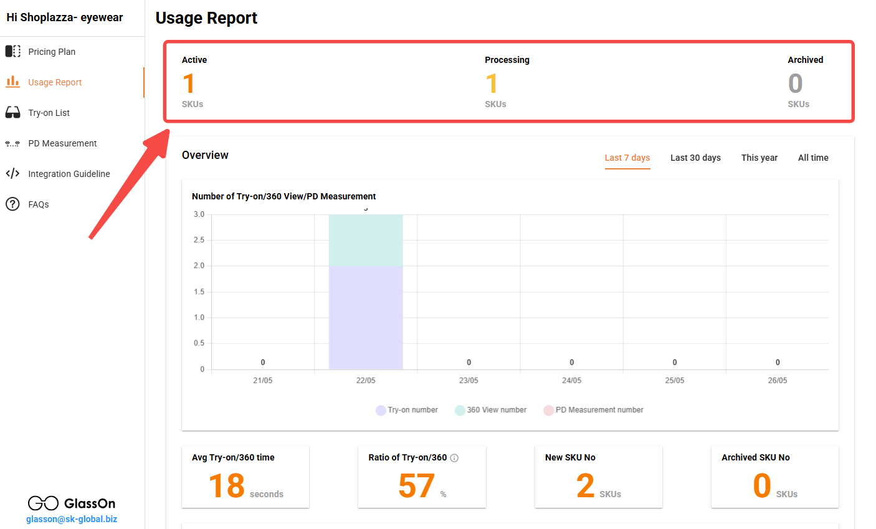Click the FAQs question mark icon
The width and height of the screenshot is (876, 529).
(12, 204)
